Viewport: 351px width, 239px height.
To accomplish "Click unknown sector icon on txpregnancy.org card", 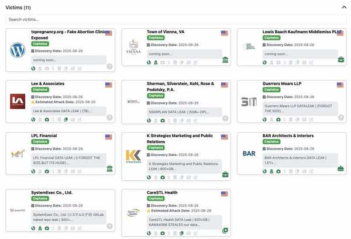I will pos(109,67).
